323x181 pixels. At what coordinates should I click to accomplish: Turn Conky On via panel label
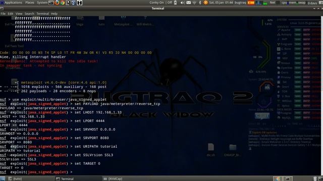point(156,3)
